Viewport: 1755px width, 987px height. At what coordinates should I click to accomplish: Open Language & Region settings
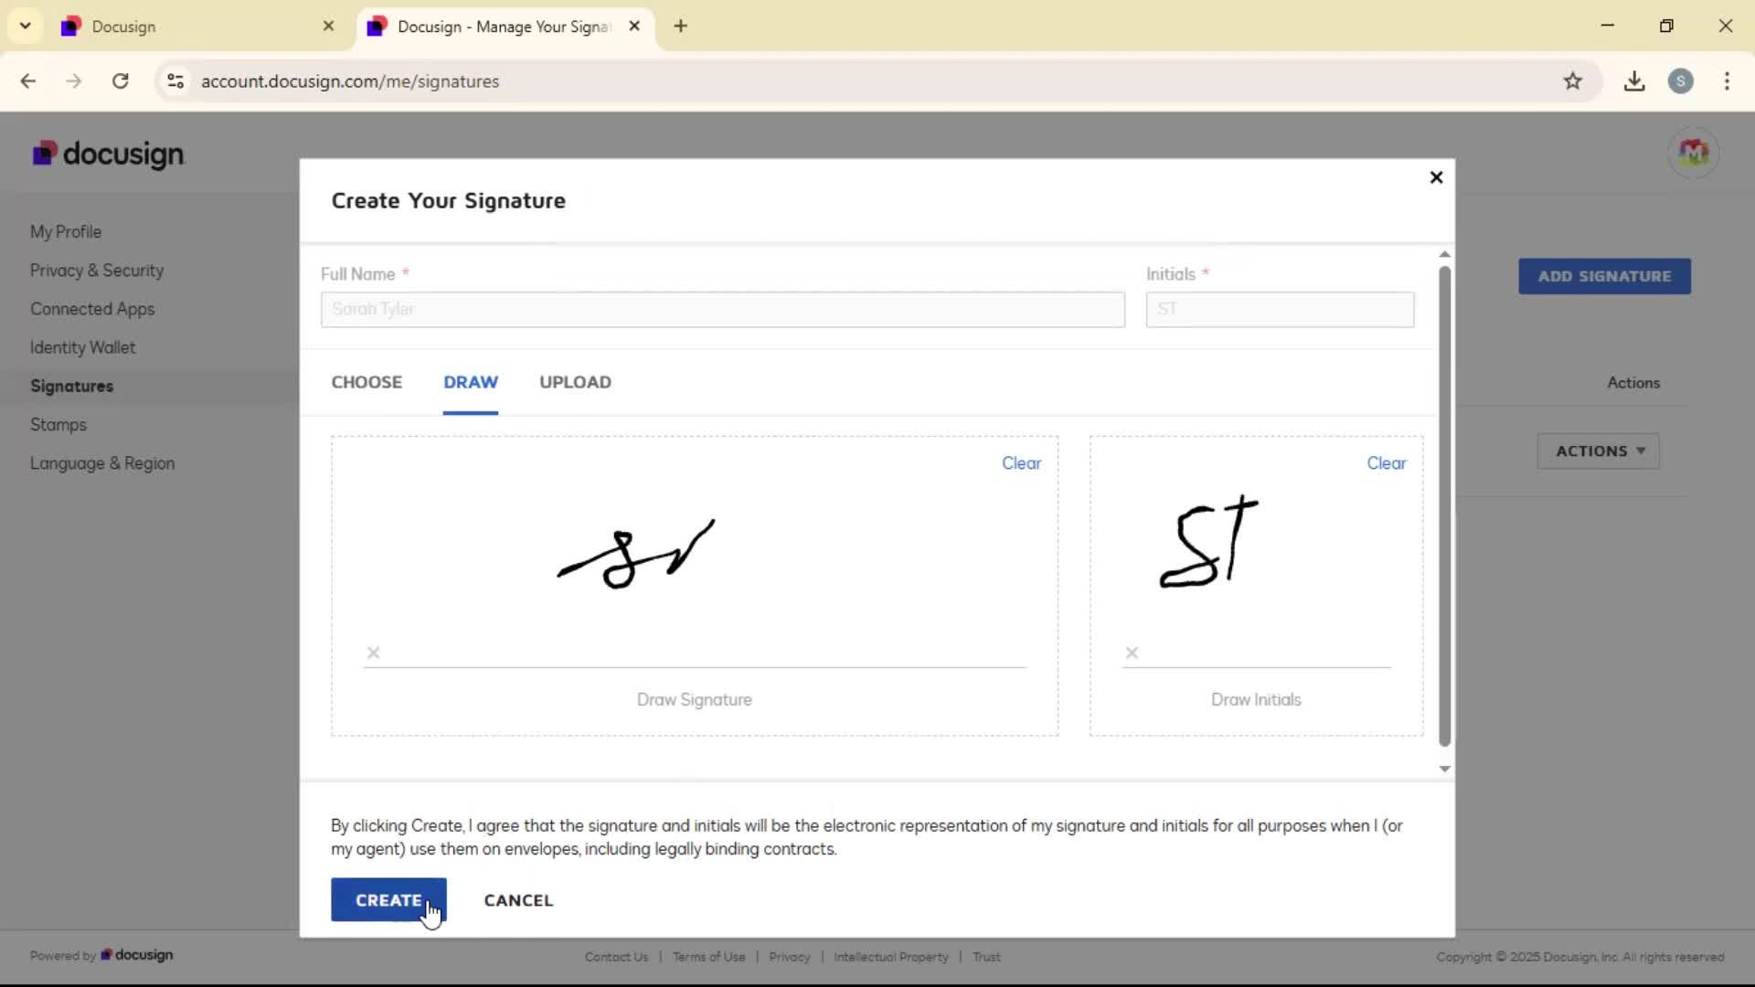[x=102, y=463]
